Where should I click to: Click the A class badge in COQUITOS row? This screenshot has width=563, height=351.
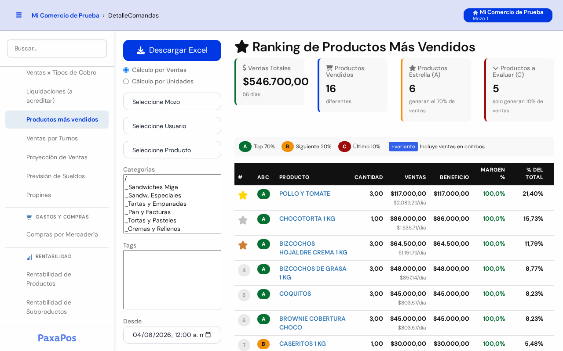[263, 294]
